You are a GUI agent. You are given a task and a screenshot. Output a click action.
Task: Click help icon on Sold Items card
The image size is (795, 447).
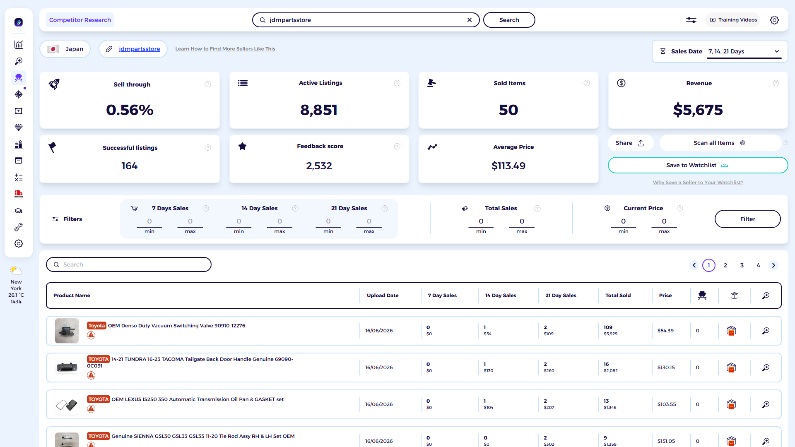(587, 83)
